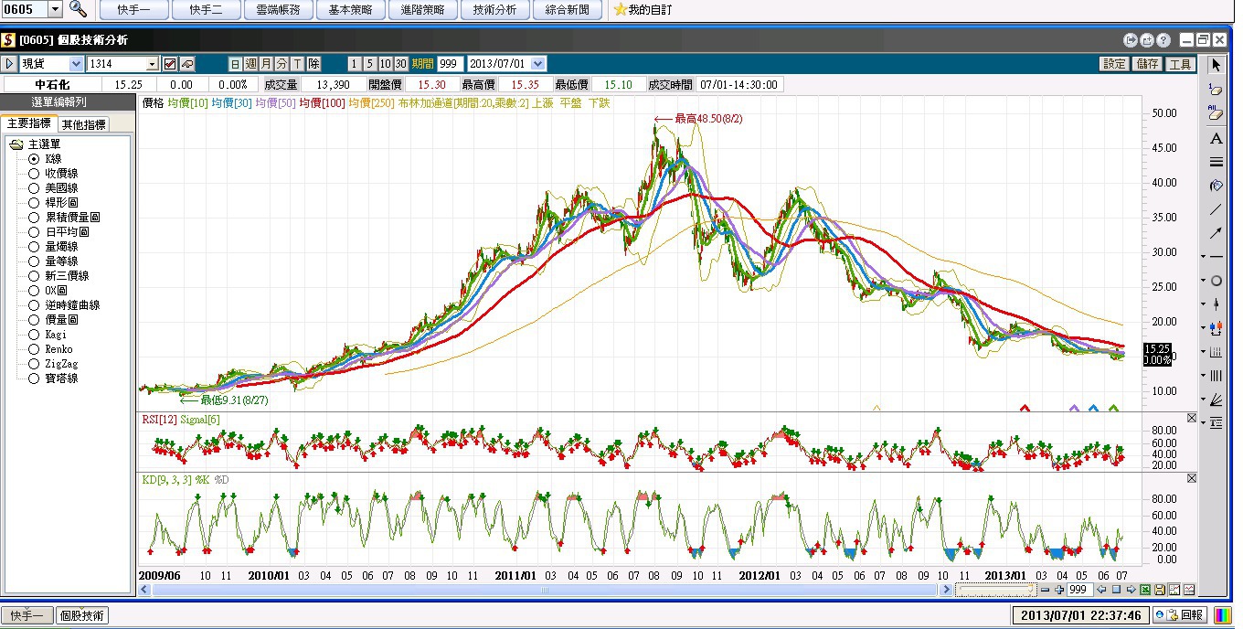Click the Excel export icon
Viewport: 1243px width, 629px height.
point(1145,590)
